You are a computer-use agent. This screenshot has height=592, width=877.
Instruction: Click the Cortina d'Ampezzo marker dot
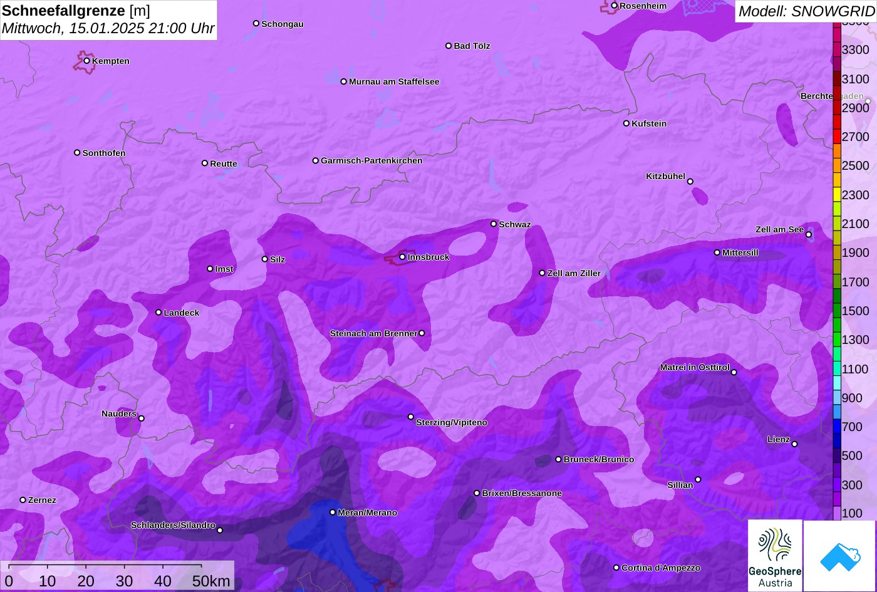click(616, 568)
